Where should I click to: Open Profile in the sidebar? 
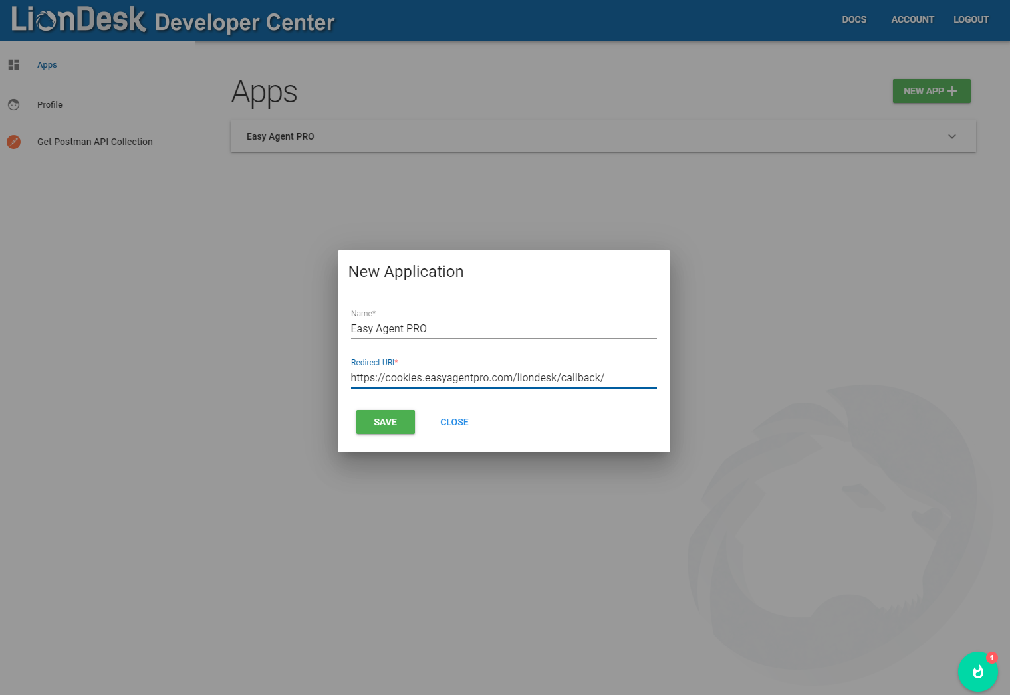50,105
